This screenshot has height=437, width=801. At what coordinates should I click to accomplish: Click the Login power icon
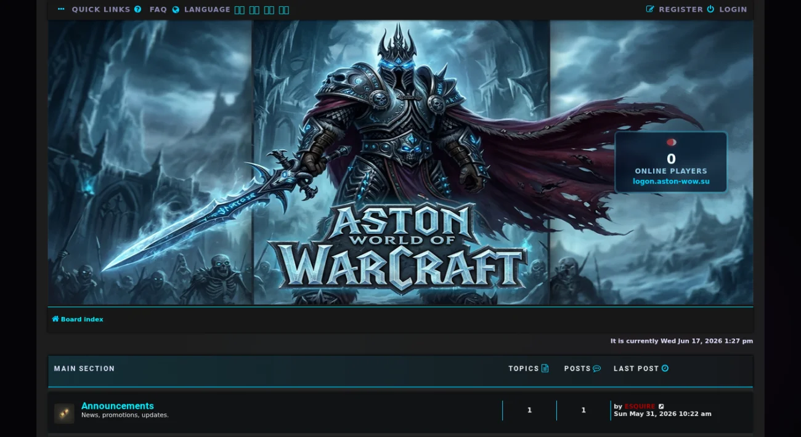[710, 9]
